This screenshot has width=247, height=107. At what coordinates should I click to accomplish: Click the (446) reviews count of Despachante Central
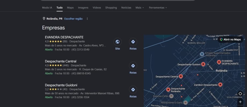[x=66, y=65]
